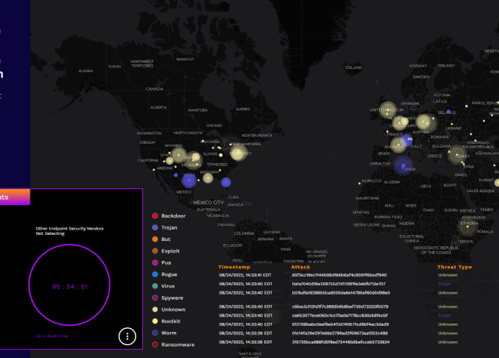This screenshot has width=499, height=358.
Task: Open the three-dot options menu
Action: click(x=127, y=337)
